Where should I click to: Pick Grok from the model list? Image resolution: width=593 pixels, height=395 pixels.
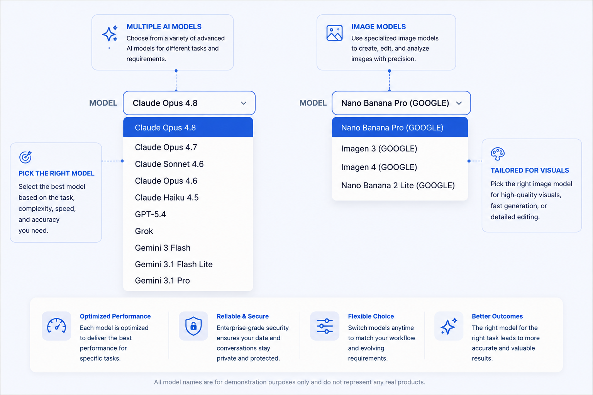pos(188,231)
